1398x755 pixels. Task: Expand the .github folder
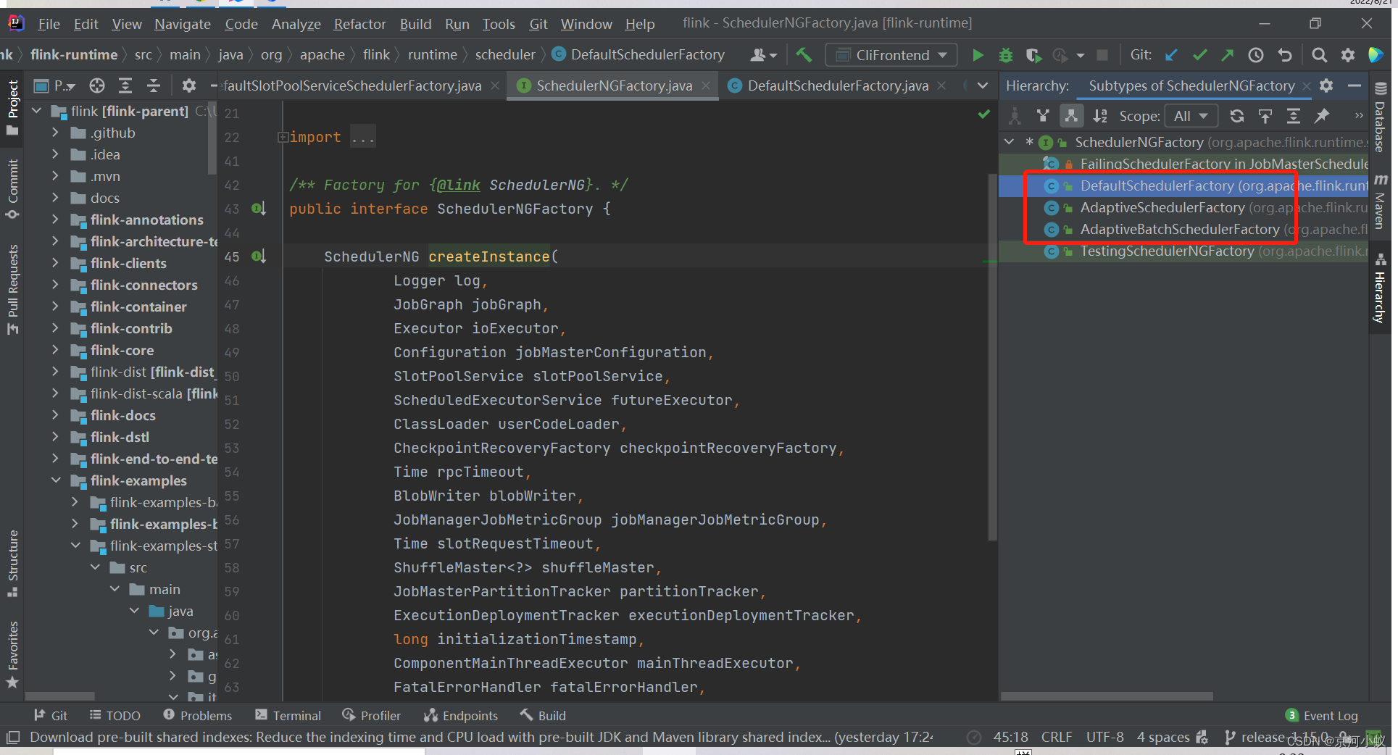click(55, 133)
